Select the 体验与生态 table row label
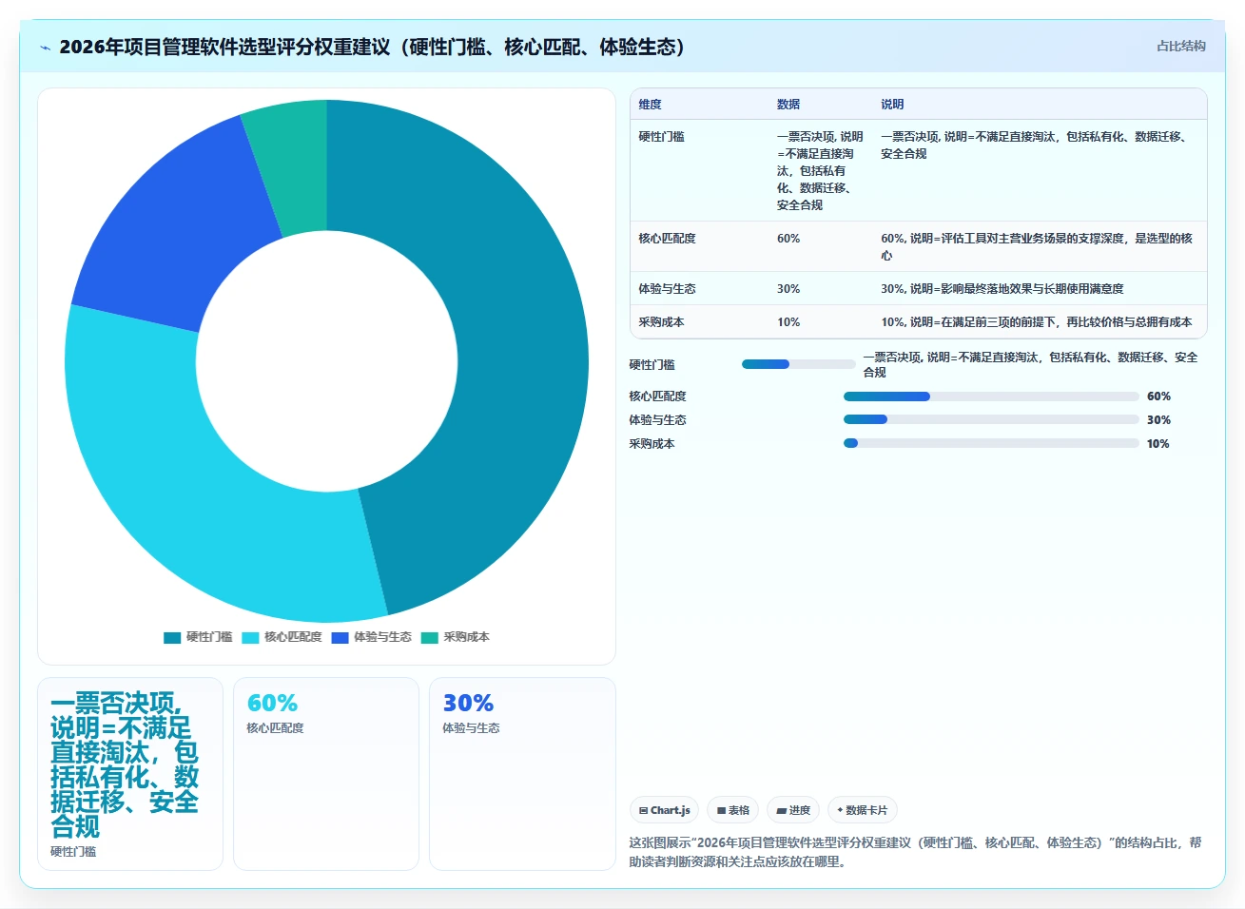Screen dimensions: 1245x909 pos(667,289)
